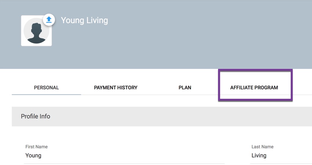The width and height of the screenshot is (312, 165).
Task: Focus the Last Name field containing Living
Action: point(280,156)
